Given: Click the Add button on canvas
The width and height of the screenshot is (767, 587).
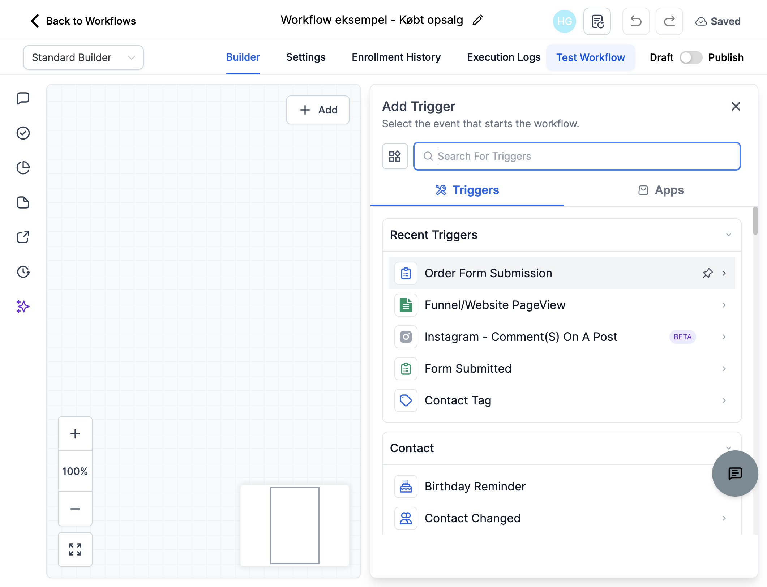Looking at the screenshot, I should (318, 110).
